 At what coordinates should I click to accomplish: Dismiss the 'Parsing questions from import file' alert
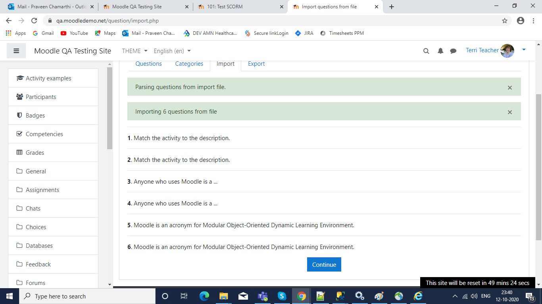tap(510, 87)
